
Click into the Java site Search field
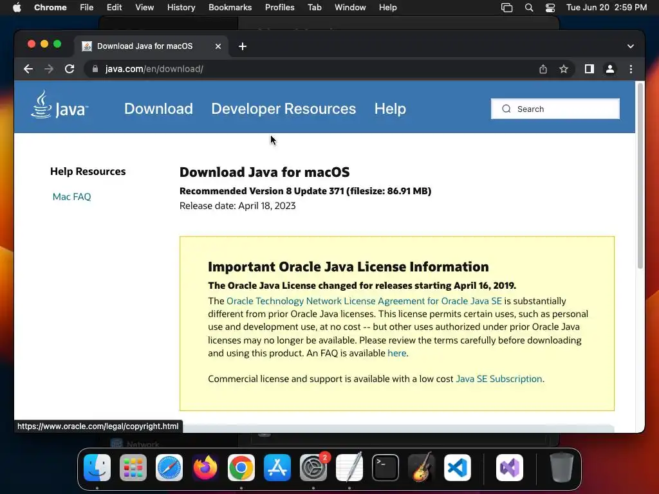click(x=555, y=109)
